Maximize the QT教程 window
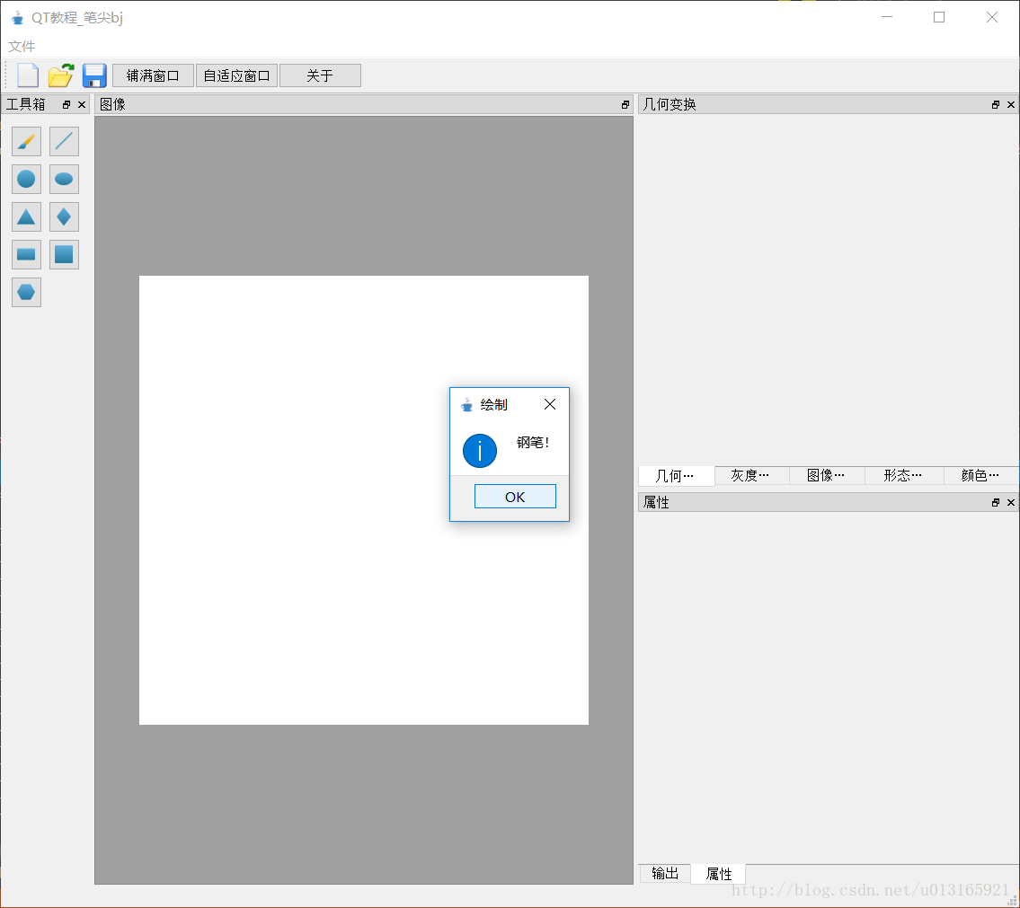The width and height of the screenshot is (1020, 908). click(939, 18)
